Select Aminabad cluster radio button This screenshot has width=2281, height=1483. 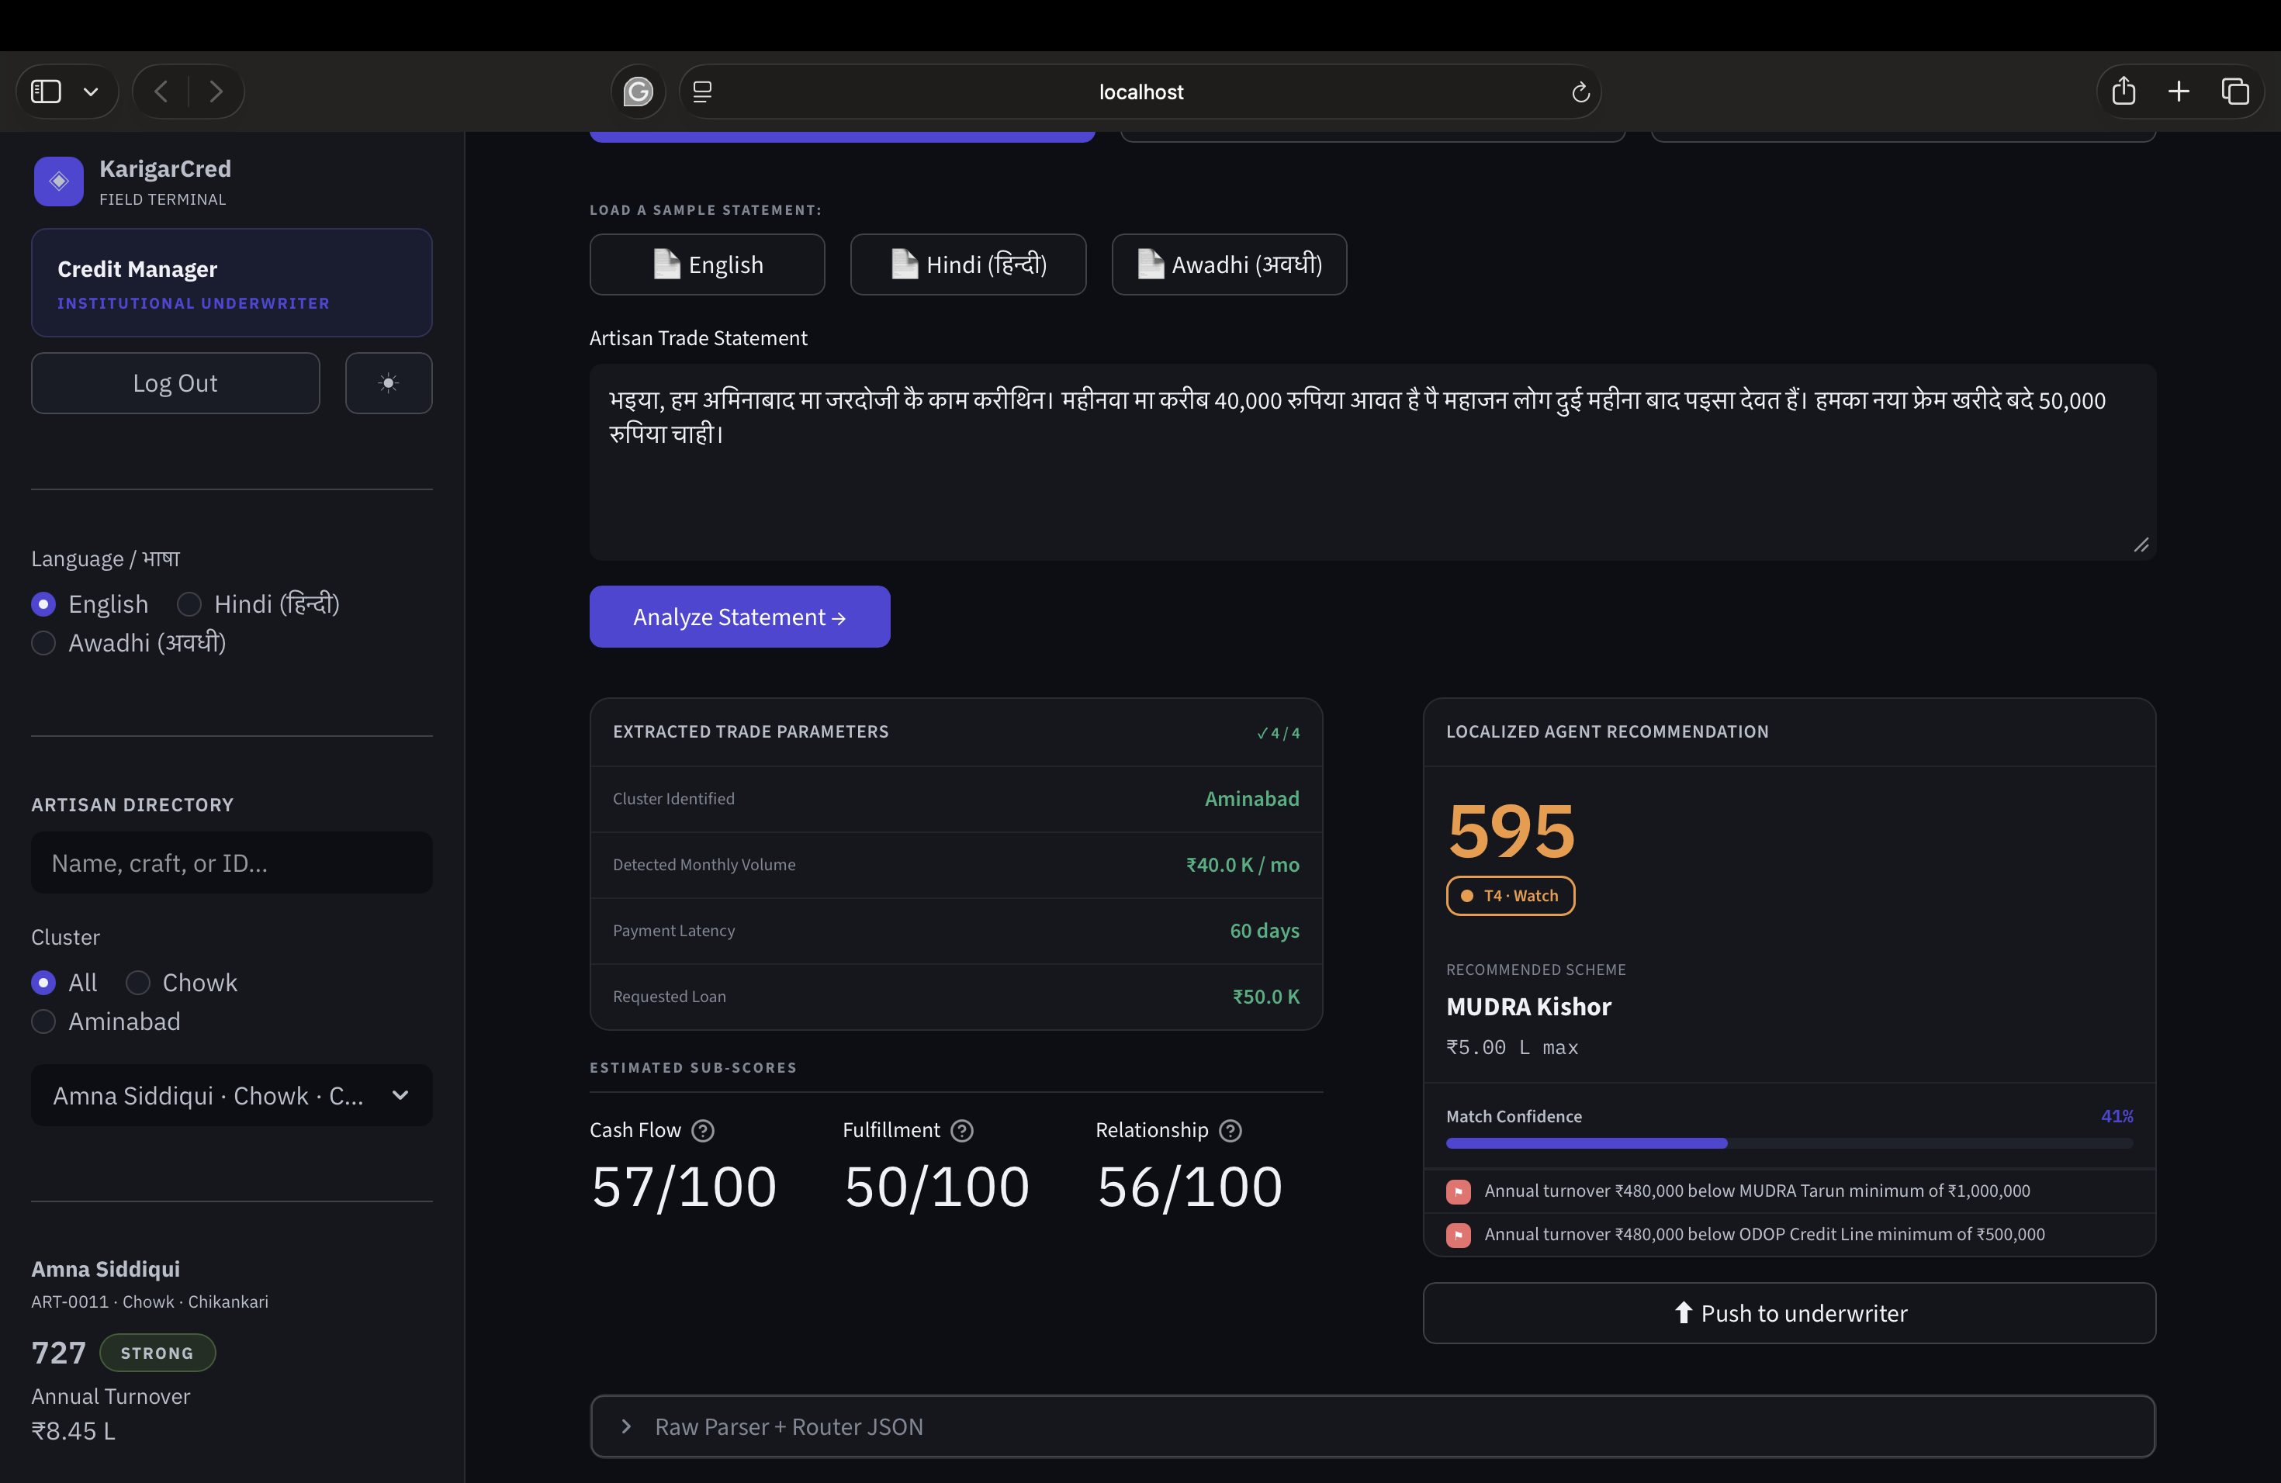[43, 1022]
